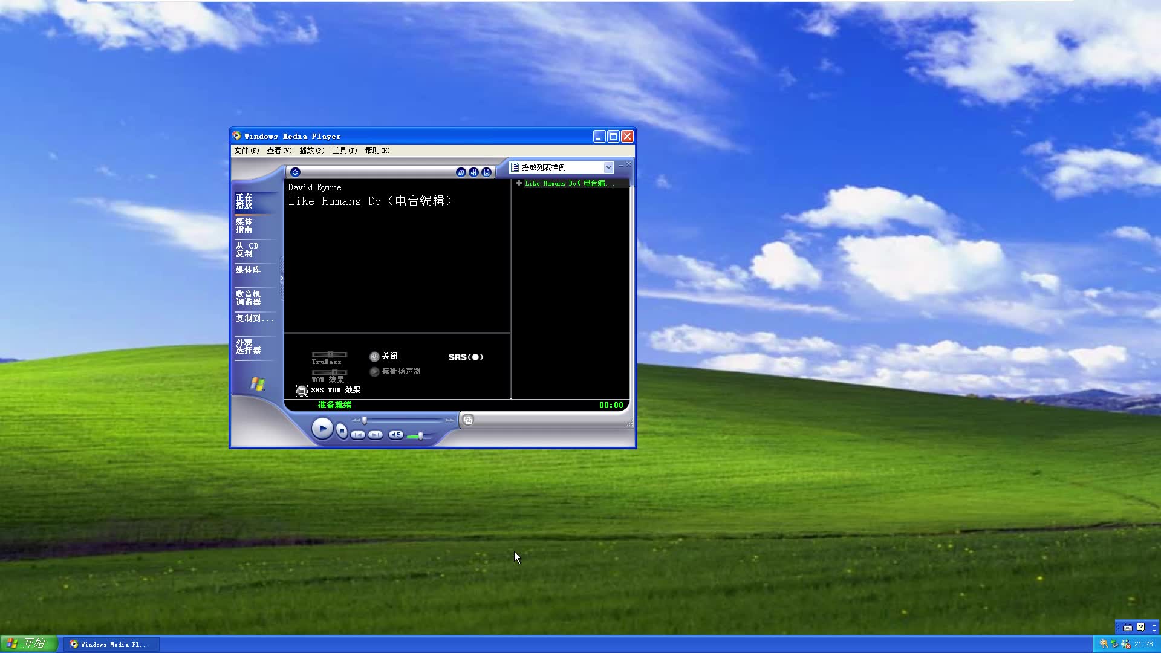Image resolution: width=1161 pixels, height=653 pixels.
Task: Mute the audio with speaker icon
Action: (x=395, y=435)
